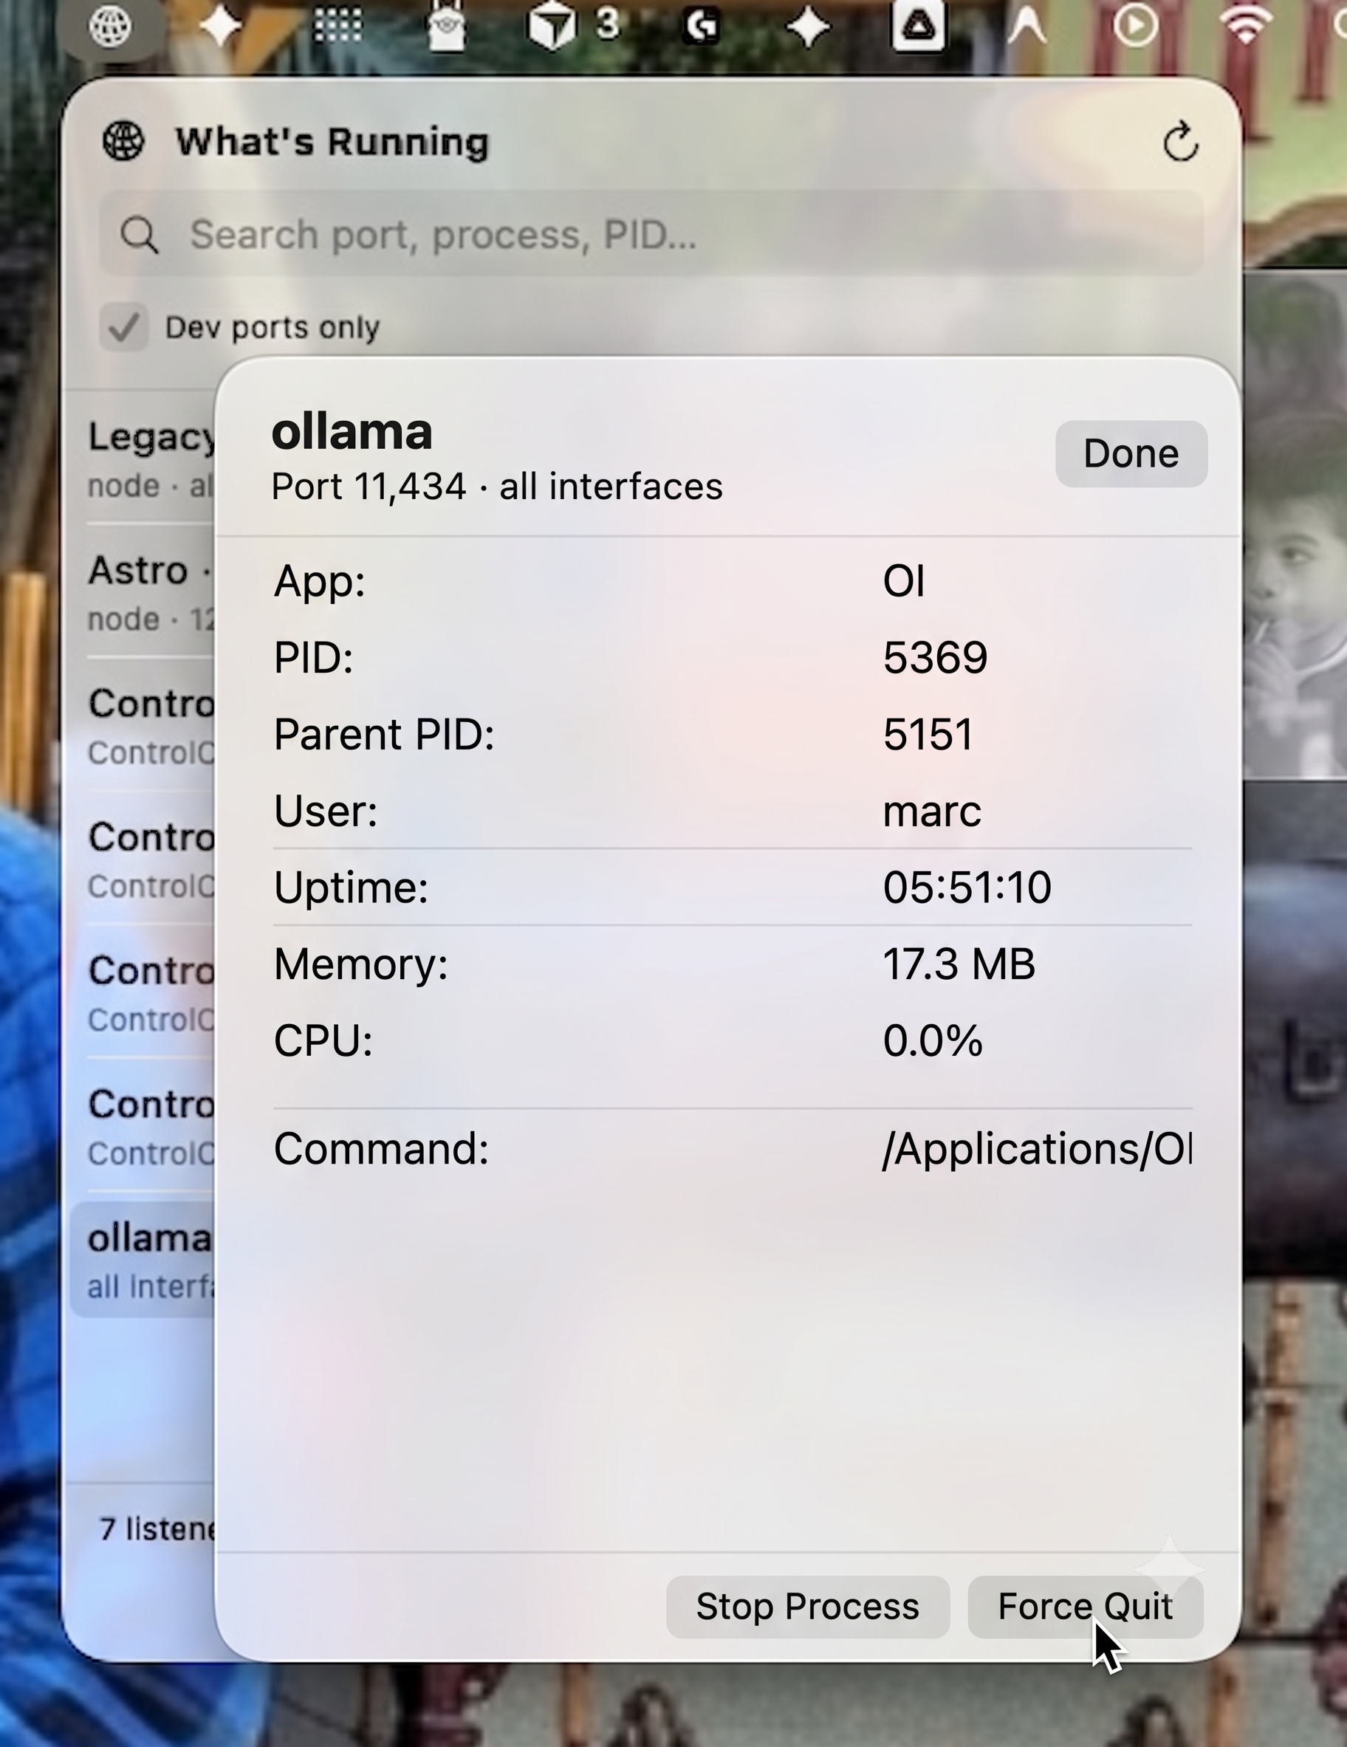Click the magnifier icon in search field

point(139,235)
